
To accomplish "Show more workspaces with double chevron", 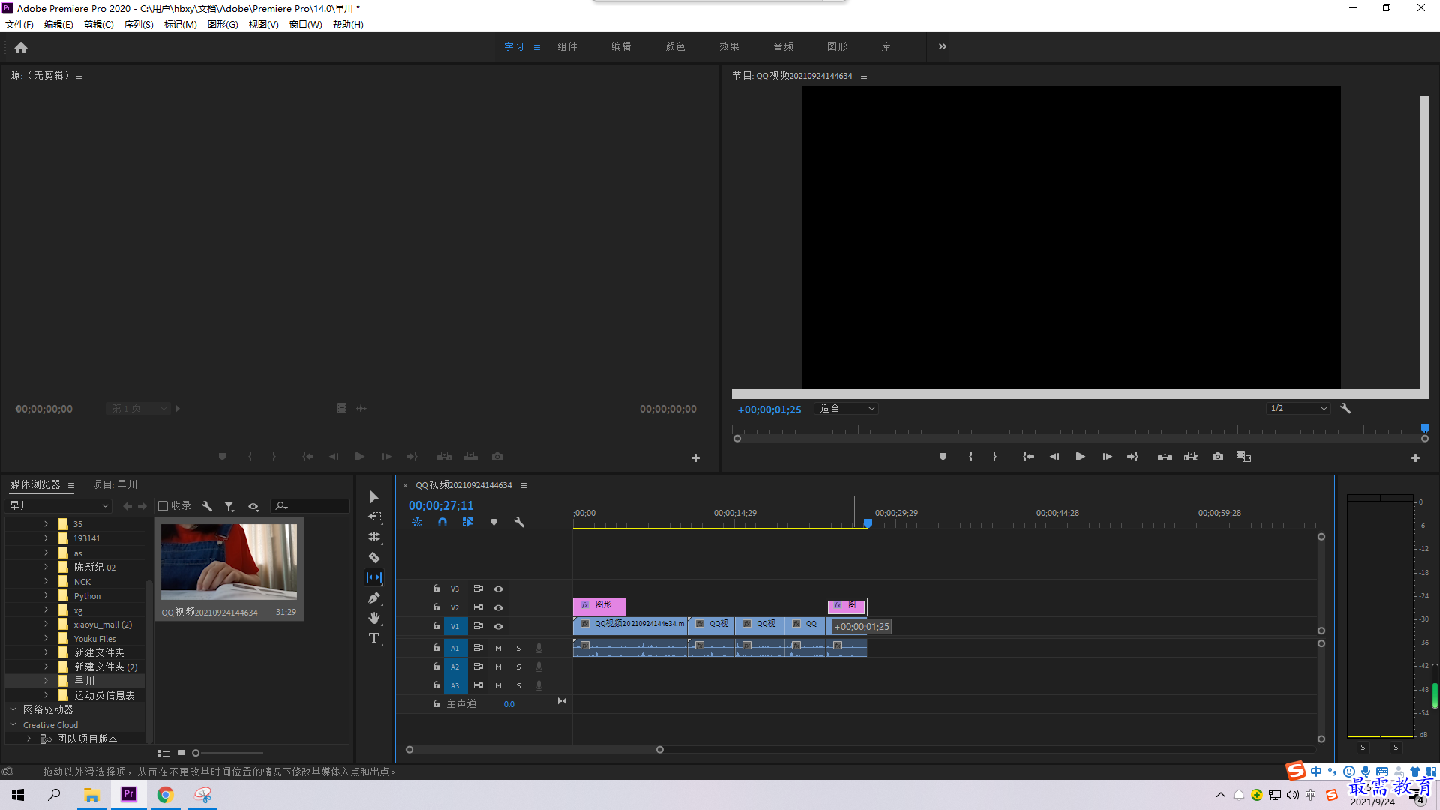I will coord(943,46).
